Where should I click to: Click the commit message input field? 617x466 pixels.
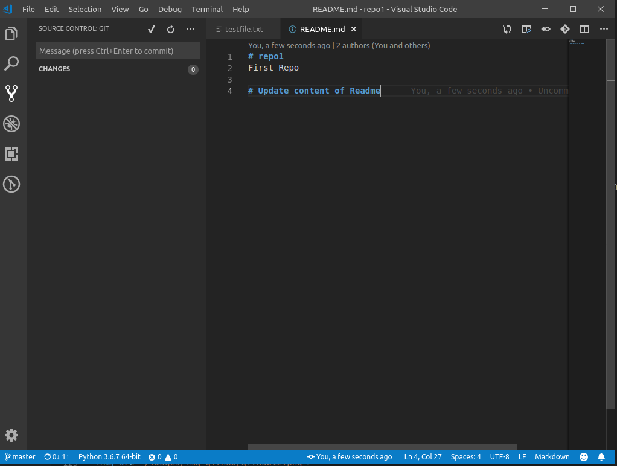(118, 51)
